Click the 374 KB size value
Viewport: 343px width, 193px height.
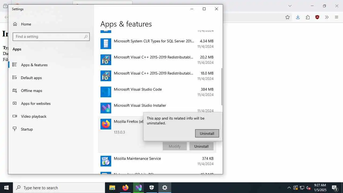coord(208,158)
